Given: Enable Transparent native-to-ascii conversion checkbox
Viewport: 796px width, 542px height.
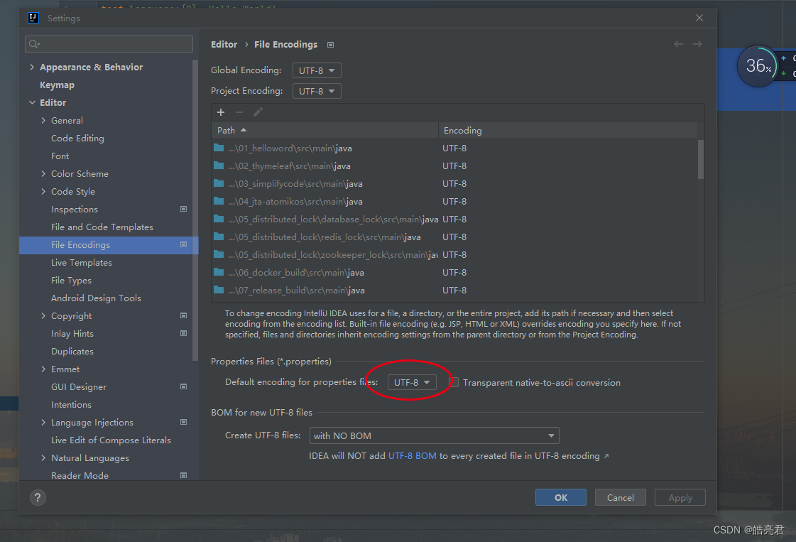Looking at the screenshot, I should pyautogui.click(x=454, y=382).
